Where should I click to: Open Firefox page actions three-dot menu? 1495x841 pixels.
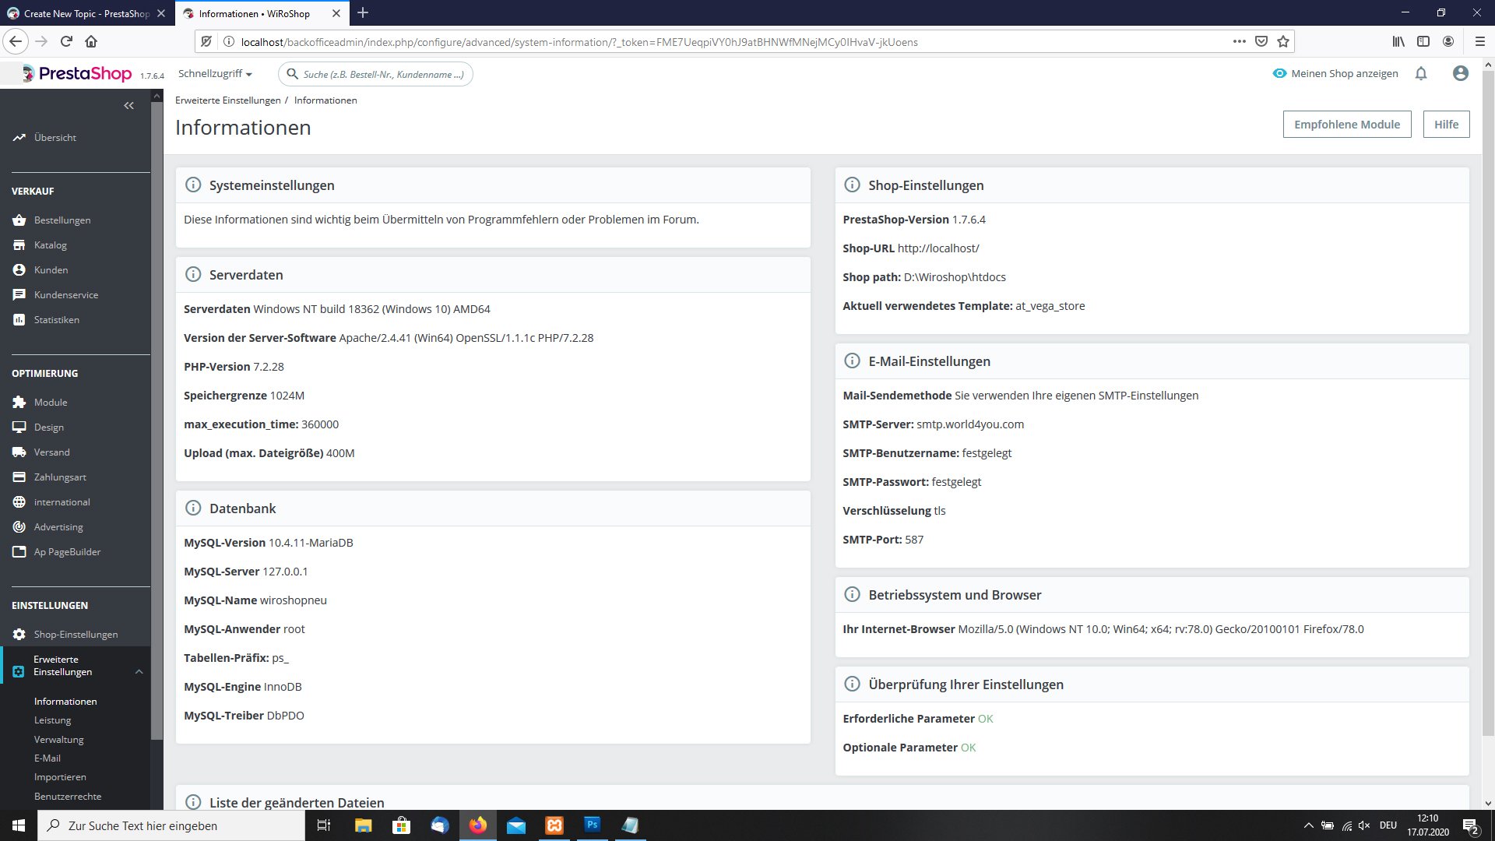click(x=1239, y=42)
